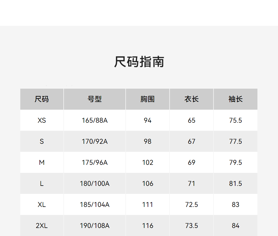Click the XL size cell

42,204
